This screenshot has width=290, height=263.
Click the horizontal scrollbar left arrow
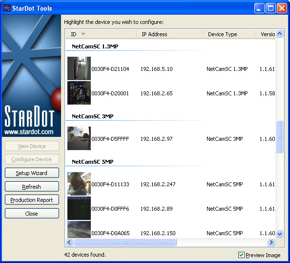tap(69, 242)
